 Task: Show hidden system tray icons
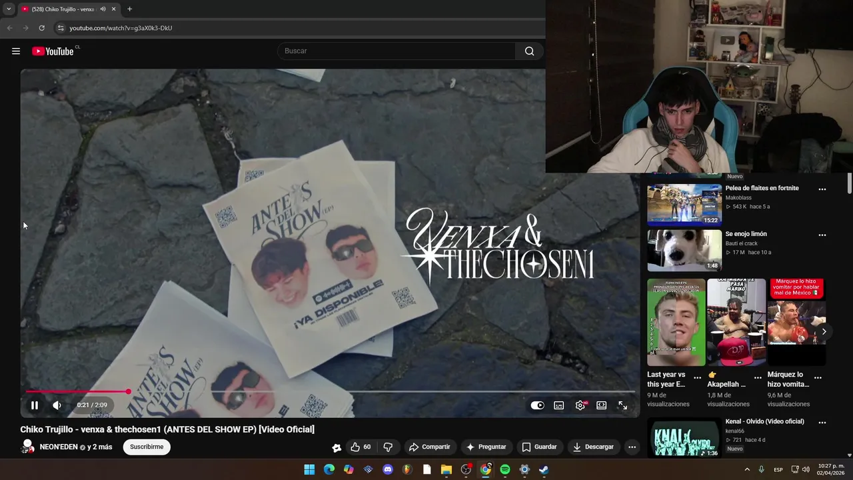747,469
